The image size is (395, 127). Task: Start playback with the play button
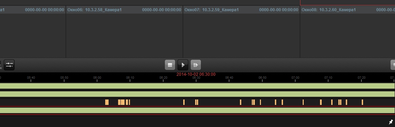[x=183, y=65]
